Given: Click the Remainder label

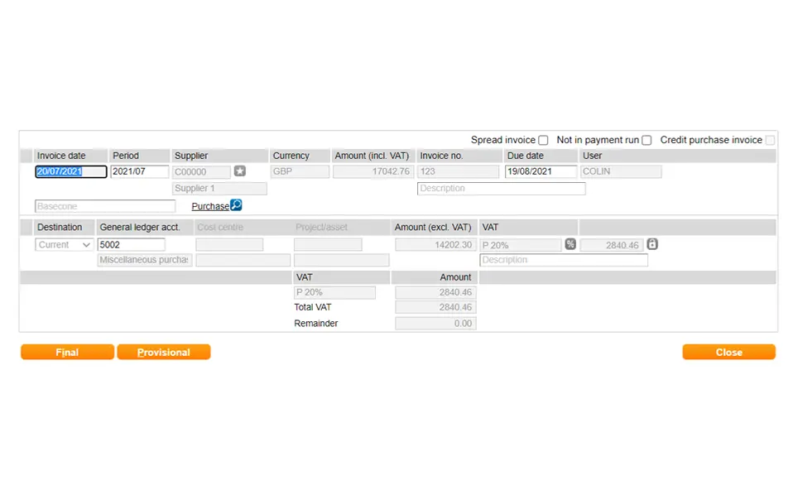Looking at the screenshot, I should point(316,323).
